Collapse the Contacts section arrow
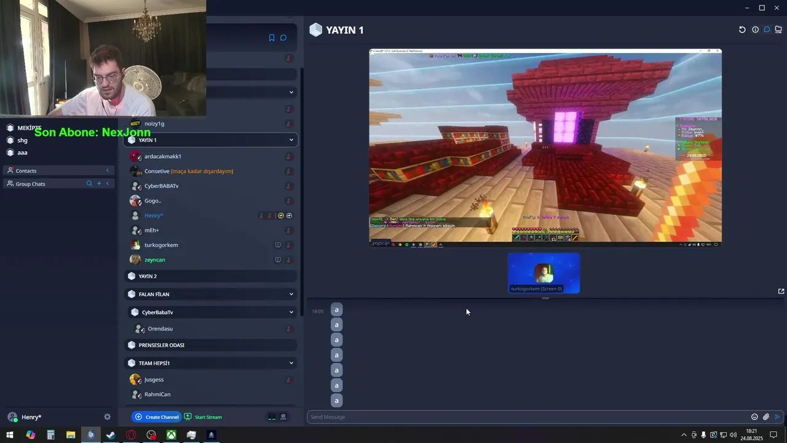Viewport: 787px width, 443px height. [108, 170]
